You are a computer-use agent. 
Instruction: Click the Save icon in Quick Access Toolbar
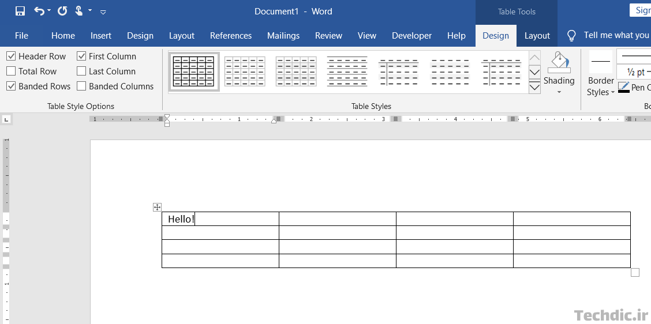point(20,11)
